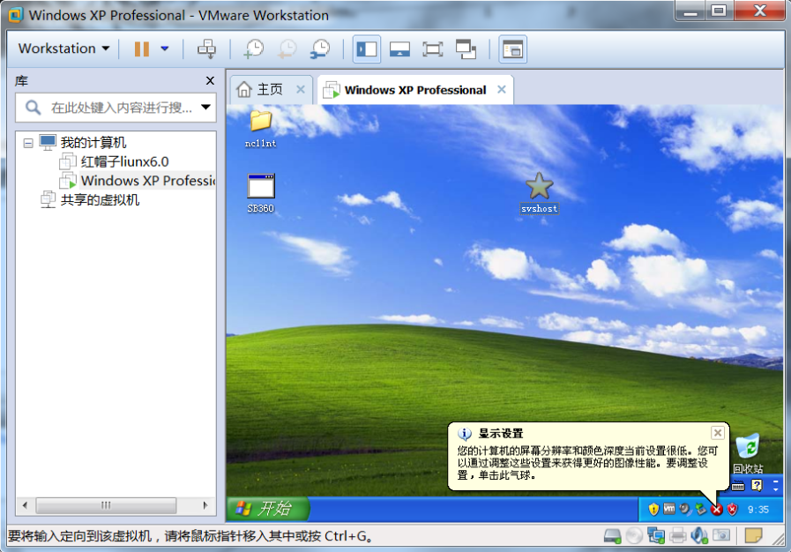Click the network adapter status bar icon
The image size is (791, 552).
[x=656, y=536]
